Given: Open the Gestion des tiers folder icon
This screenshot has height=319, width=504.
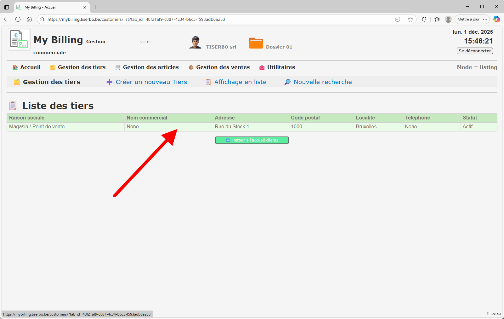Looking at the screenshot, I should (x=52, y=67).
